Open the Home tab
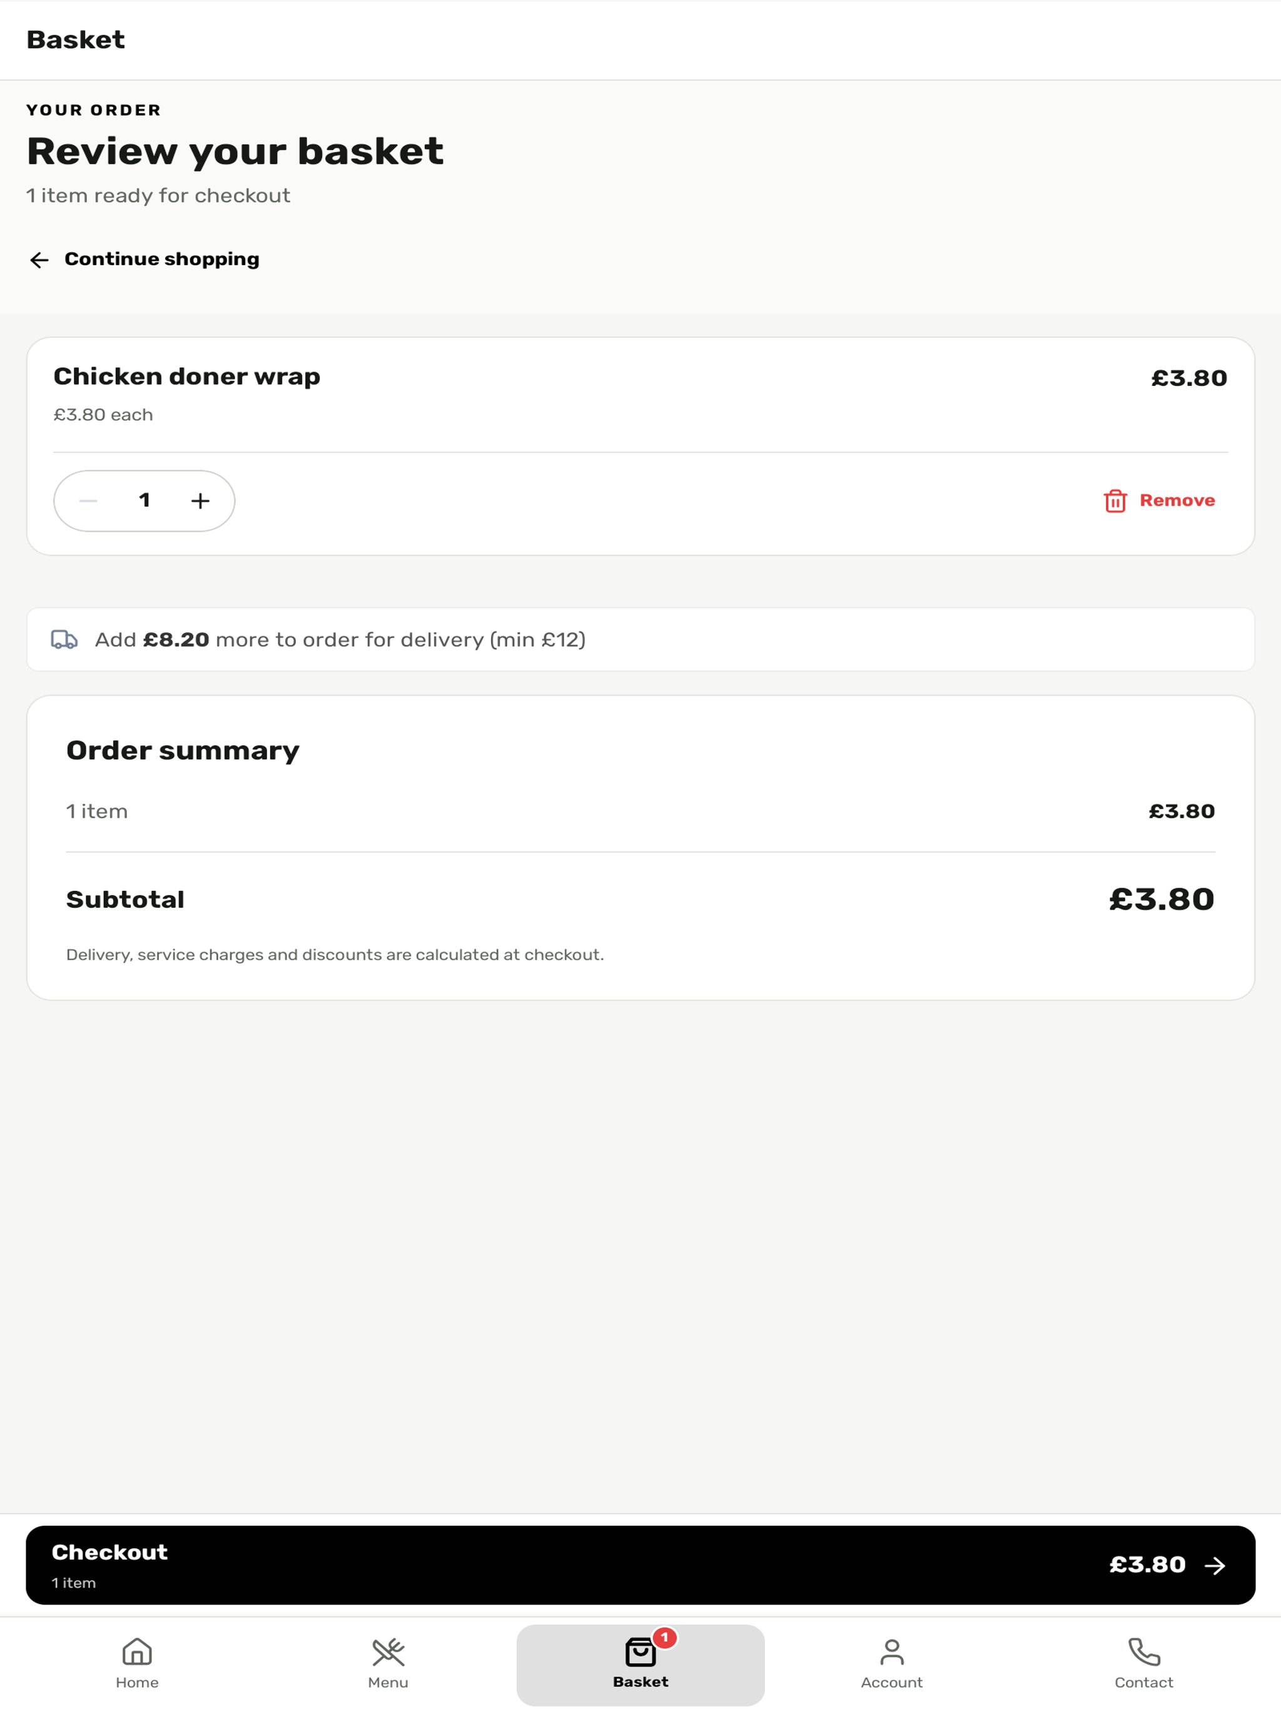1281x1709 pixels. click(138, 1664)
